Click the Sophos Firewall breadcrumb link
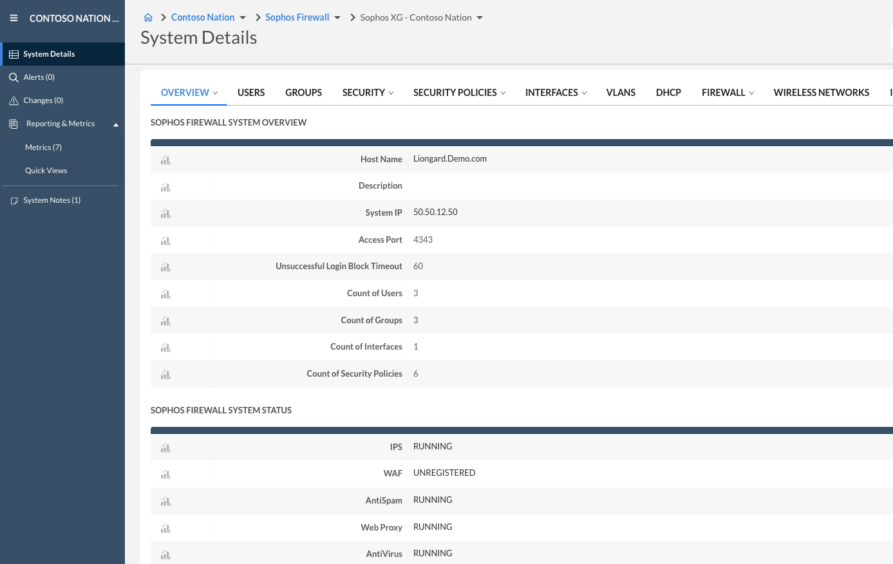 coord(297,17)
